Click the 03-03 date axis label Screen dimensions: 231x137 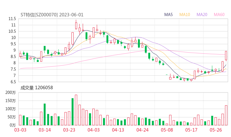20,130
